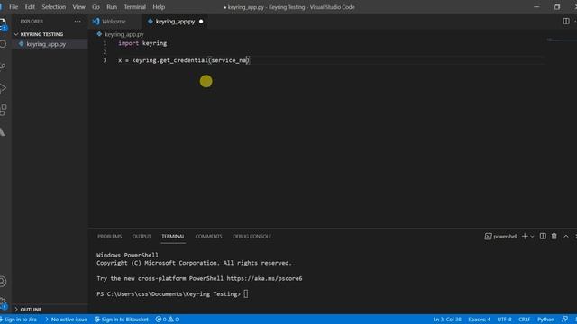This screenshot has height=324, width=577.
Task: Switch to the TERMINAL panel tab
Action: point(173,236)
